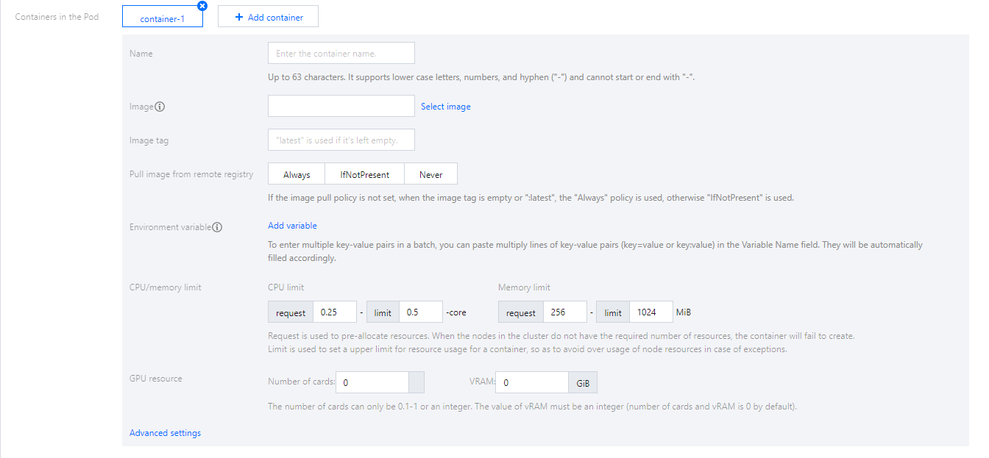The height and width of the screenshot is (458, 989).
Task: Click the VRAM GiB input field
Action: (x=531, y=383)
